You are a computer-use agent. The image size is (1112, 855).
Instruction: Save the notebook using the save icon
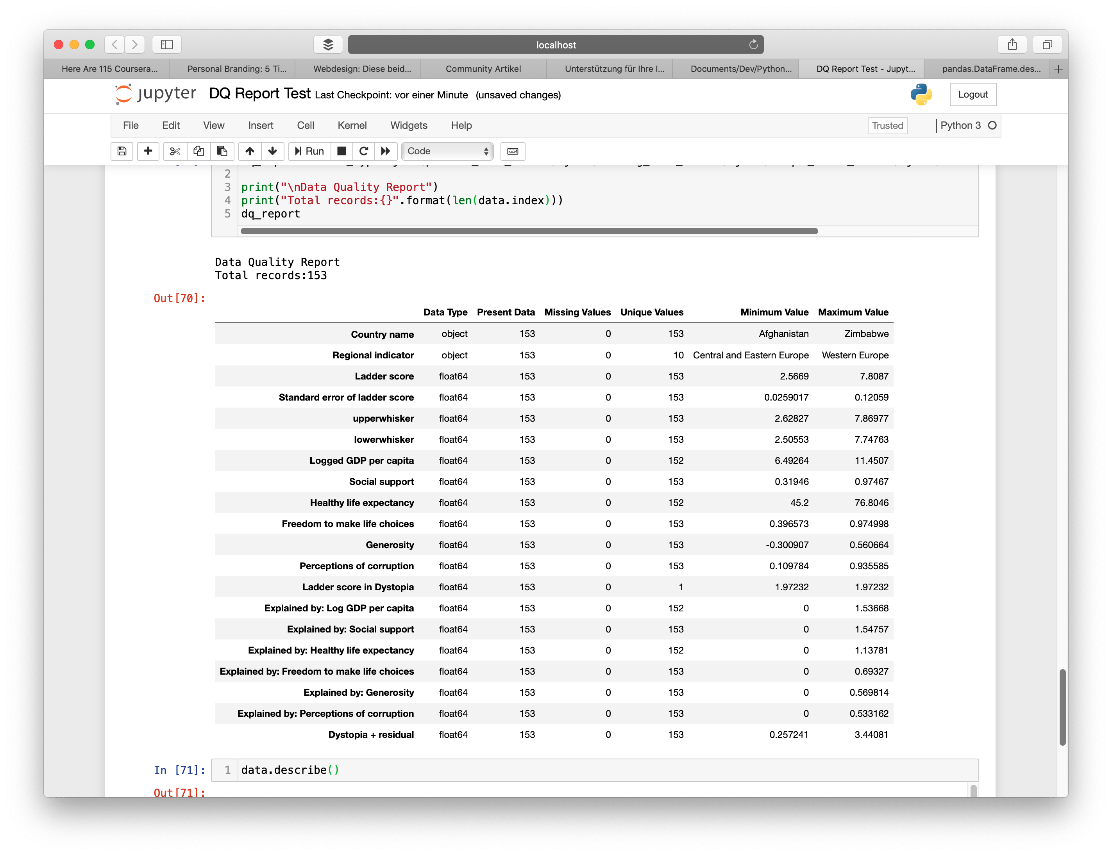click(x=122, y=151)
